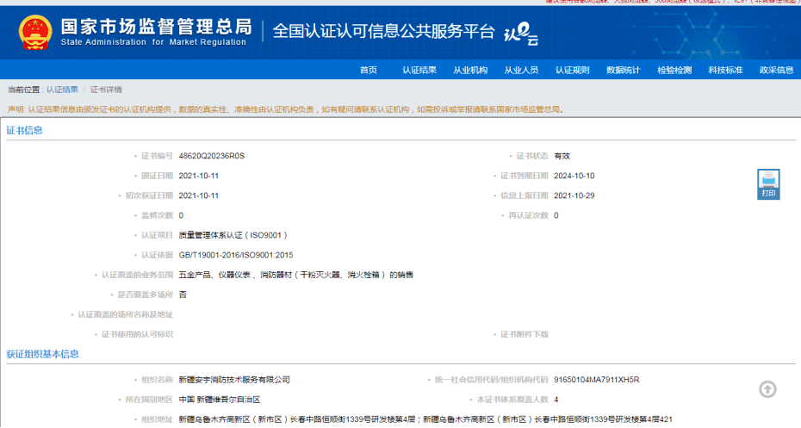Click the back-to-top arrow icon
This screenshot has width=801, height=428.
click(767, 389)
